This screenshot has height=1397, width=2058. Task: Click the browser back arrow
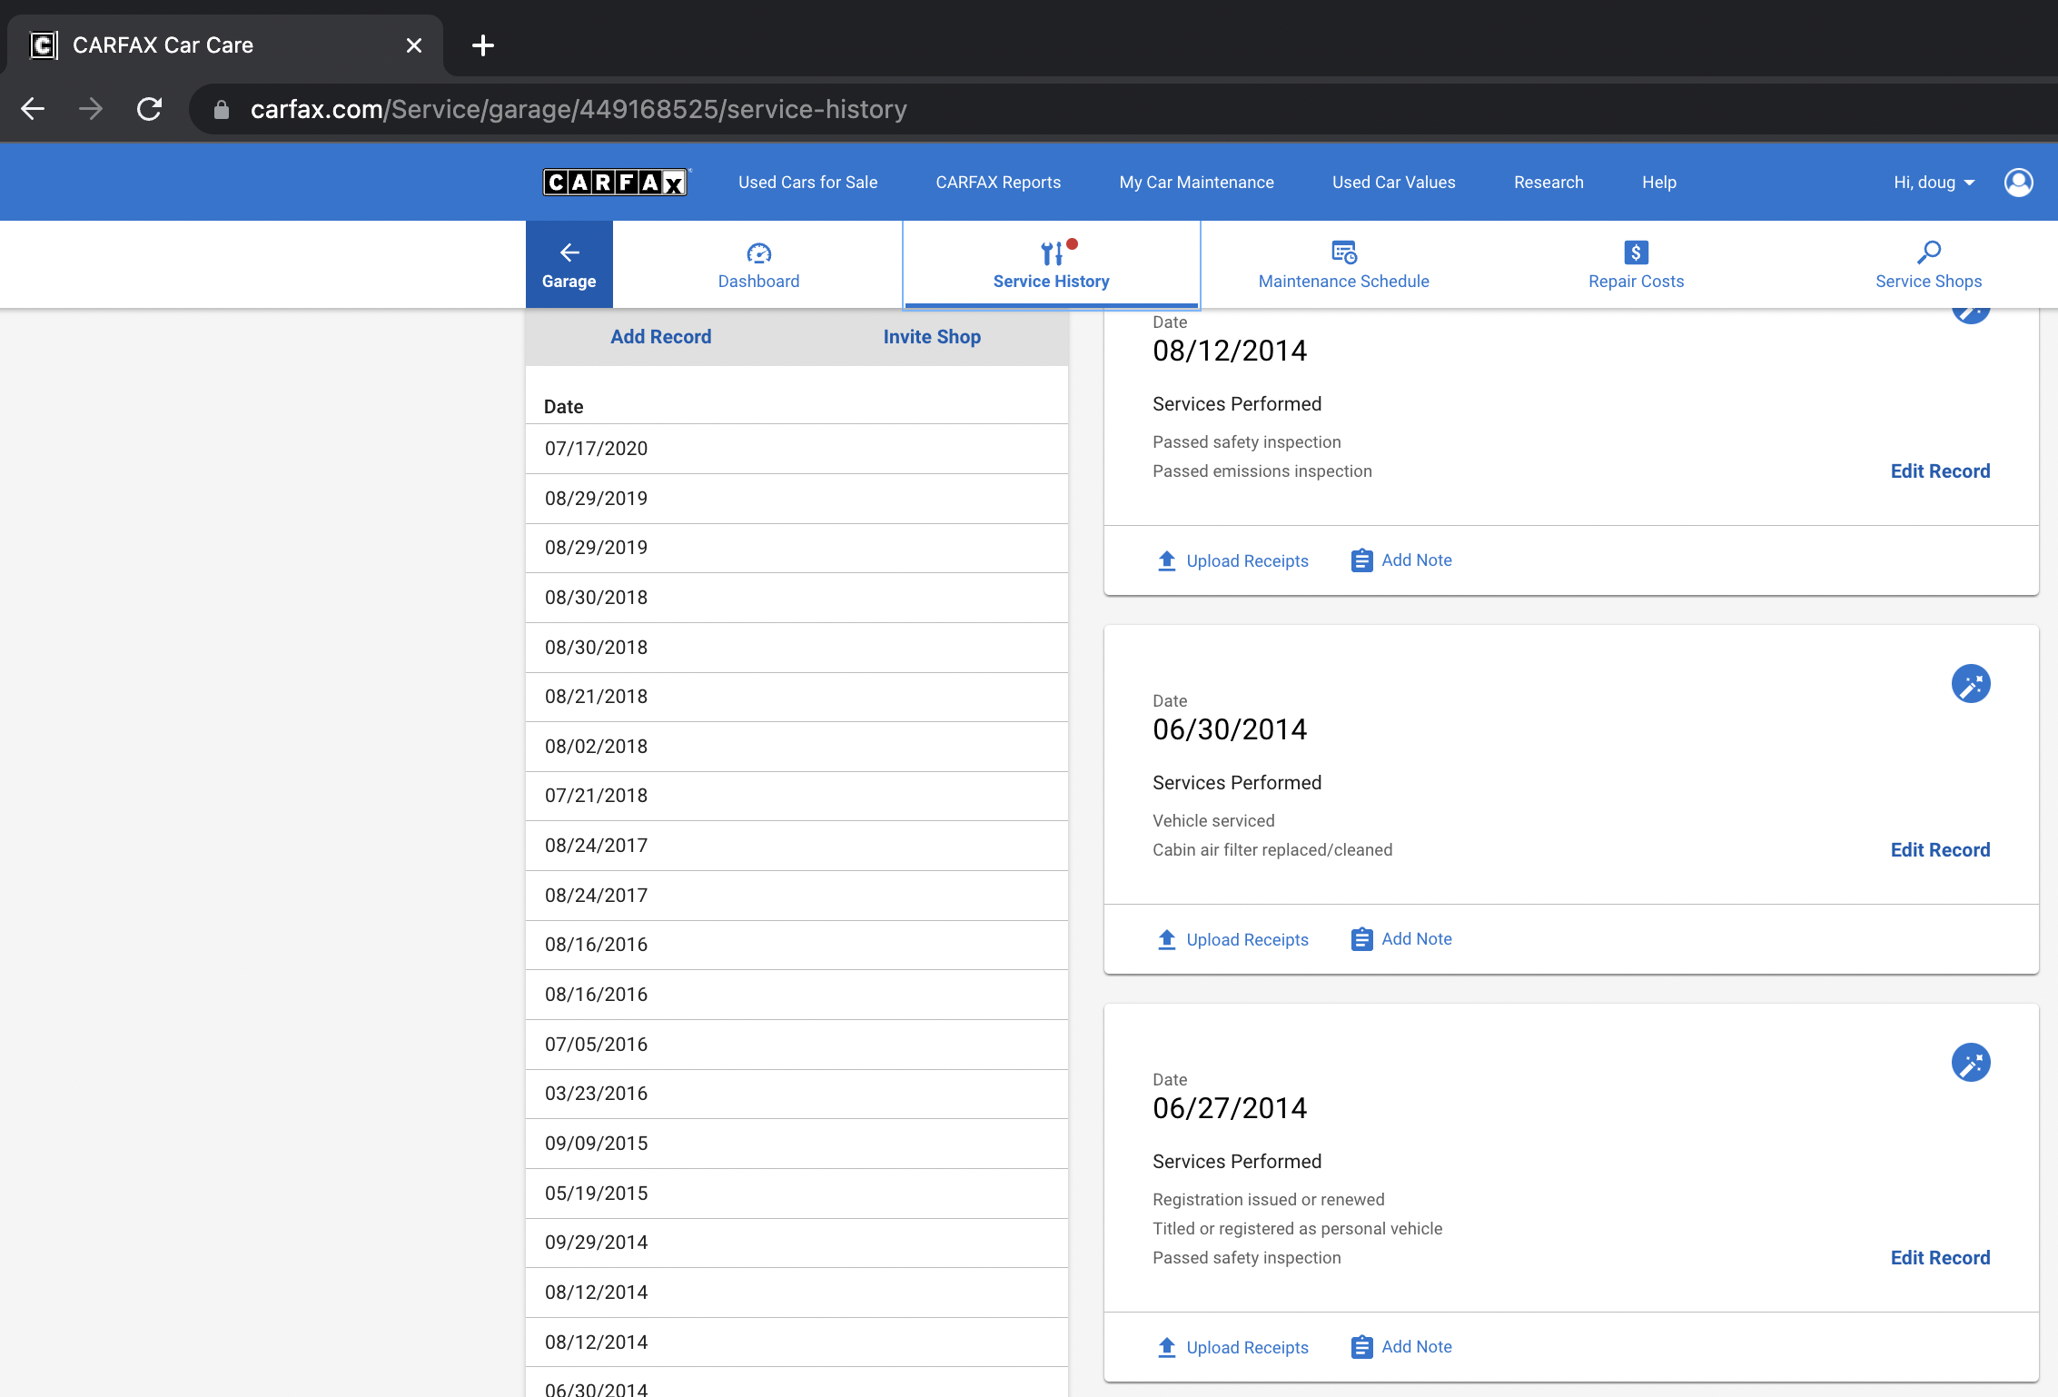(33, 109)
